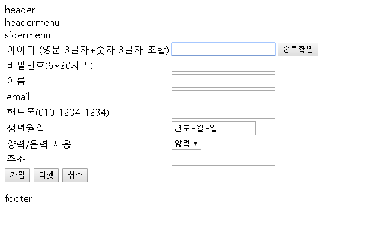Focus the 비밀번호 password field
The width and height of the screenshot is (379, 232).
(223, 65)
